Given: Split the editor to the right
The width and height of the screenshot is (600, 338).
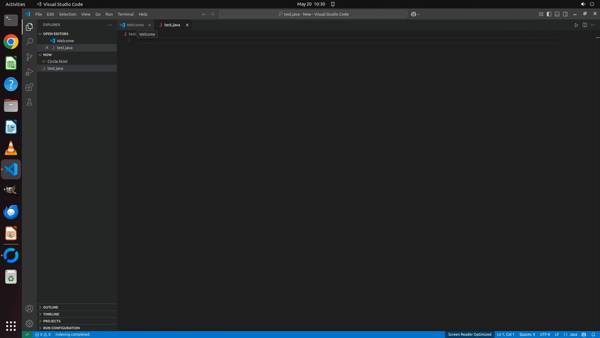Looking at the screenshot, I should click(585, 25).
